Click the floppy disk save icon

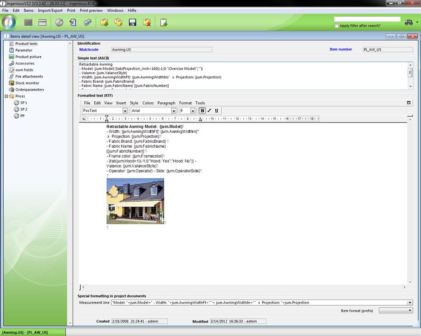(x=133, y=23)
